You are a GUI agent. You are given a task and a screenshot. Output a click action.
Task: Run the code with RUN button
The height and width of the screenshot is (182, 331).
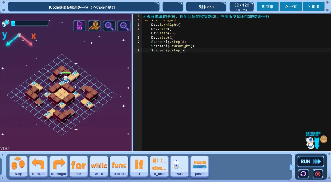click(x=310, y=161)
